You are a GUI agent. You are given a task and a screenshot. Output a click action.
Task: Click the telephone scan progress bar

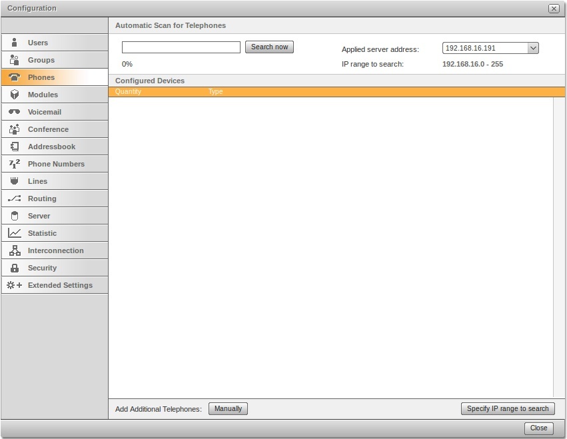pos(181,47)
